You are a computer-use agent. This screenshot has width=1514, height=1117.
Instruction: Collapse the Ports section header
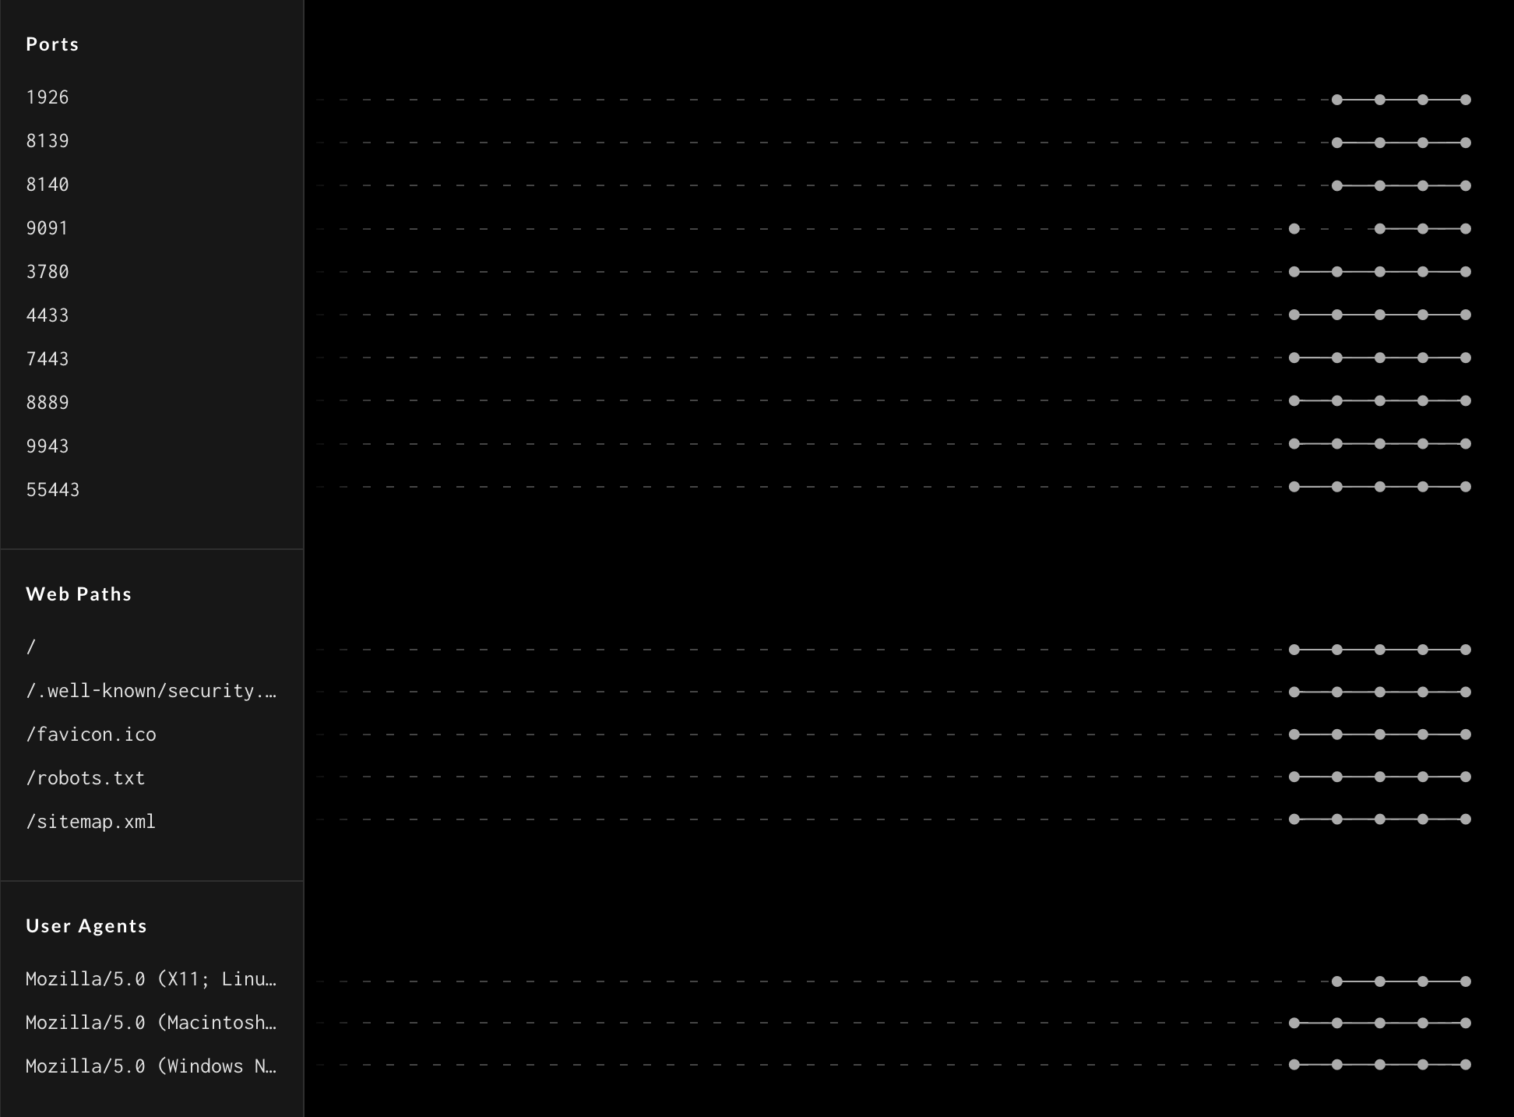[x=52, y=44]
